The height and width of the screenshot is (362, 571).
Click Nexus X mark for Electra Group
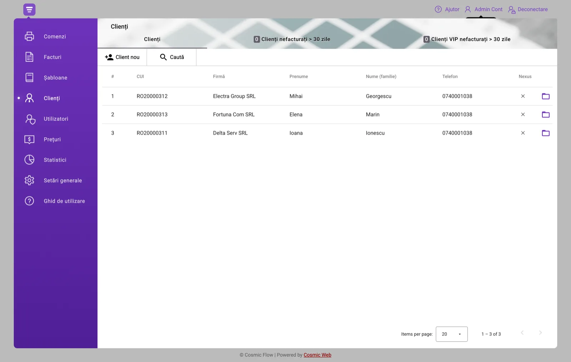click(523, 96)
